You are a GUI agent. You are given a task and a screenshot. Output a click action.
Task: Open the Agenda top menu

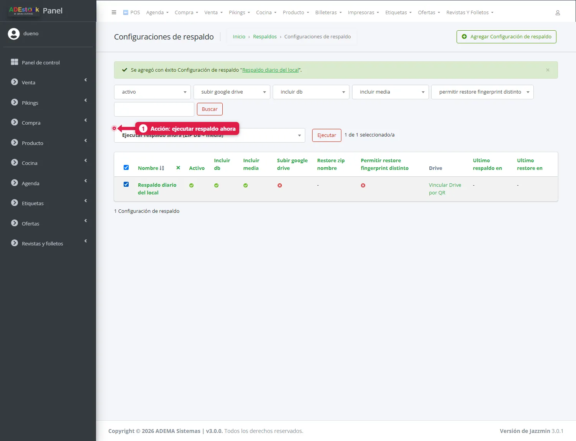[x=157, y=12]
